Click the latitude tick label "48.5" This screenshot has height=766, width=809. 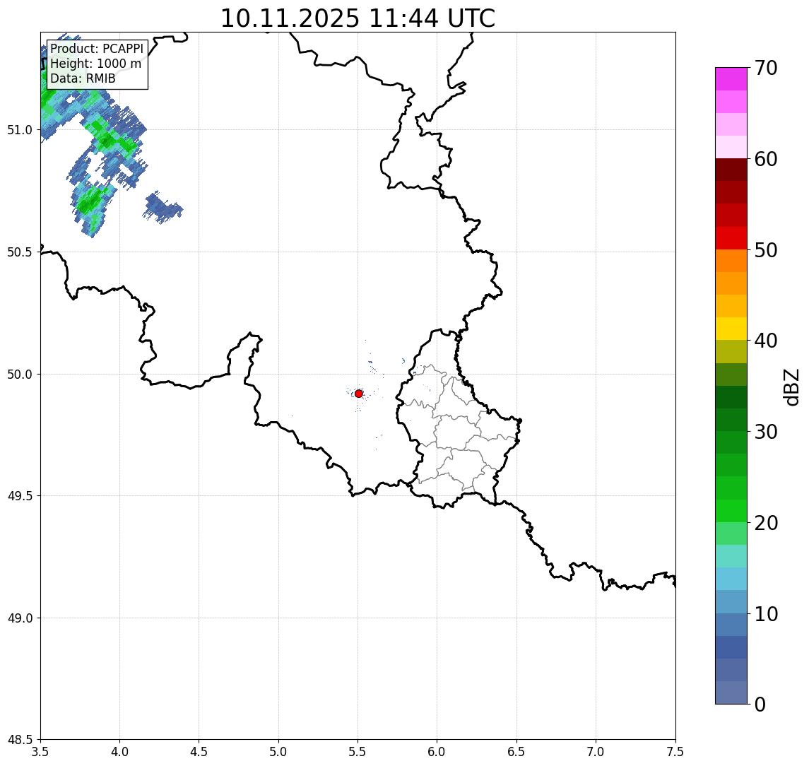20,740
